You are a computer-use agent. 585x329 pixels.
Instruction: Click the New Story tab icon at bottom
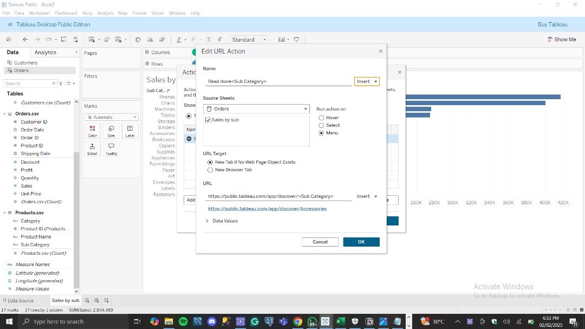coord(106,300)
